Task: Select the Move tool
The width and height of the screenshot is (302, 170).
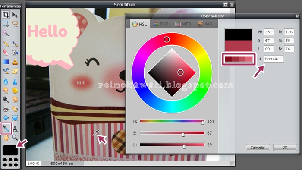Action: [x=15, y=14]
